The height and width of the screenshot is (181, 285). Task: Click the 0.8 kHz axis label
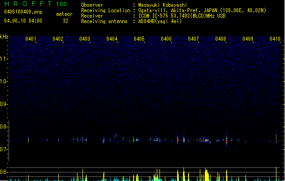4,127
